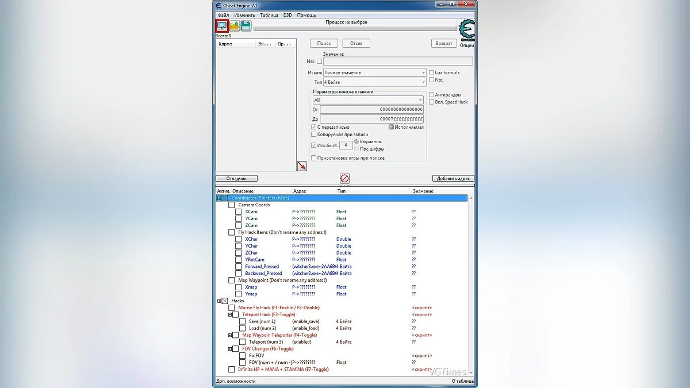This screenshot has height=388, width=690.
Task: Open the process selection computer icon
Action: [222, 26]
